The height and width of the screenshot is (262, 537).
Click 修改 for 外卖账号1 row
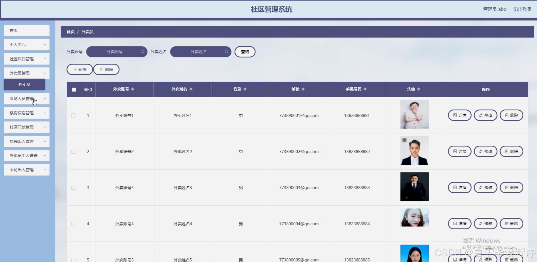pos(486,115)
